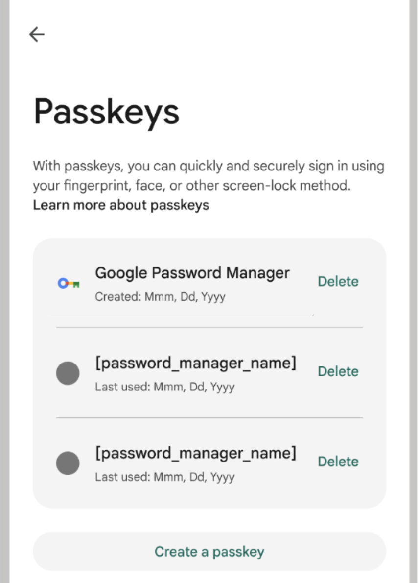Select the third password manager's circular icon
This screenshot has width=418, height=583.
coord(68,462)
